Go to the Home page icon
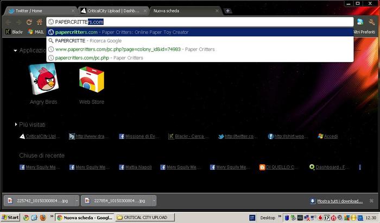380x223 pixels. [x=40, y=22]
